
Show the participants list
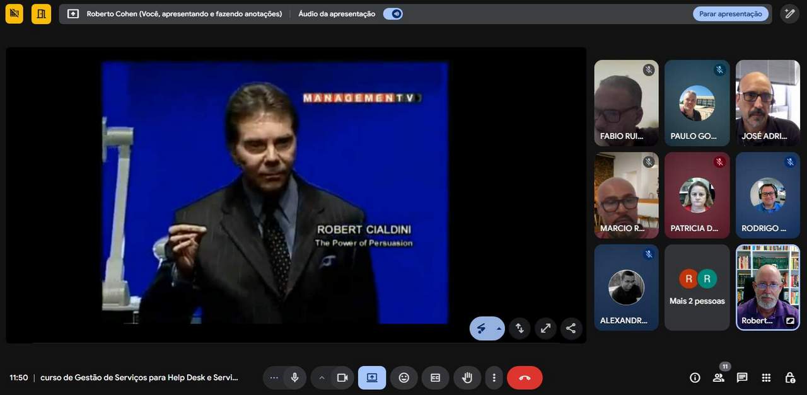point(718,377)
